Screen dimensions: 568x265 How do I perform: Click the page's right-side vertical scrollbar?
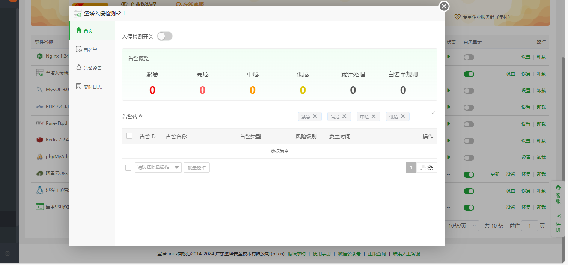pos(563,159)
